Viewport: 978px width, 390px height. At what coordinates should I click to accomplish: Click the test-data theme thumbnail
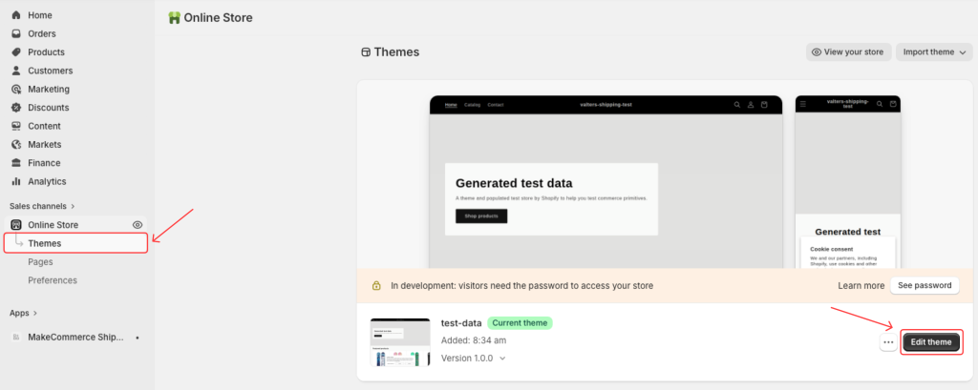399,342
